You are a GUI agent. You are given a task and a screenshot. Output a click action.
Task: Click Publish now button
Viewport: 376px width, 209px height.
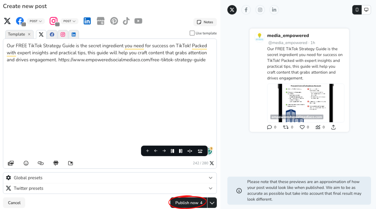click(x=189, y=203)
